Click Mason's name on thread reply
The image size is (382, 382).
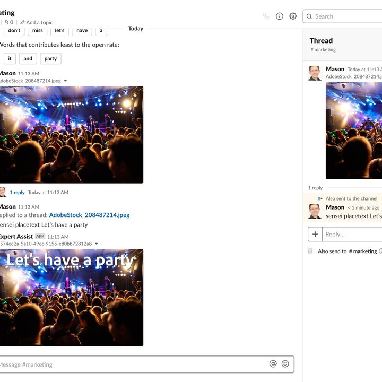335,207
